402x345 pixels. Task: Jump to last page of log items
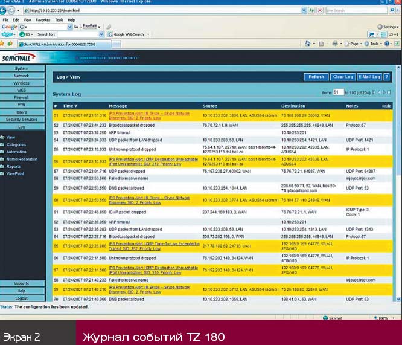[389, 92]
